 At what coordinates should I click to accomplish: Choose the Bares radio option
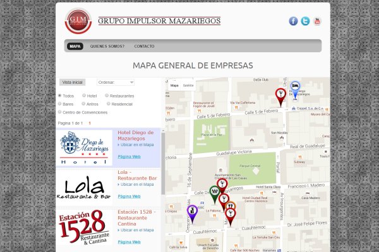[60, 104]
